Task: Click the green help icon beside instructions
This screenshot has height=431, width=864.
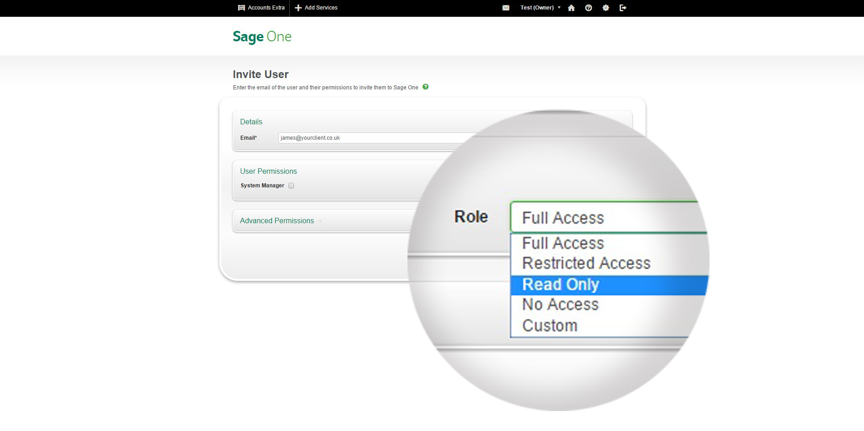Action: 426,87
